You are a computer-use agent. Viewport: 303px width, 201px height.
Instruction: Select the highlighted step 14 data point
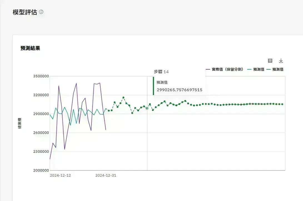[147, 108]
